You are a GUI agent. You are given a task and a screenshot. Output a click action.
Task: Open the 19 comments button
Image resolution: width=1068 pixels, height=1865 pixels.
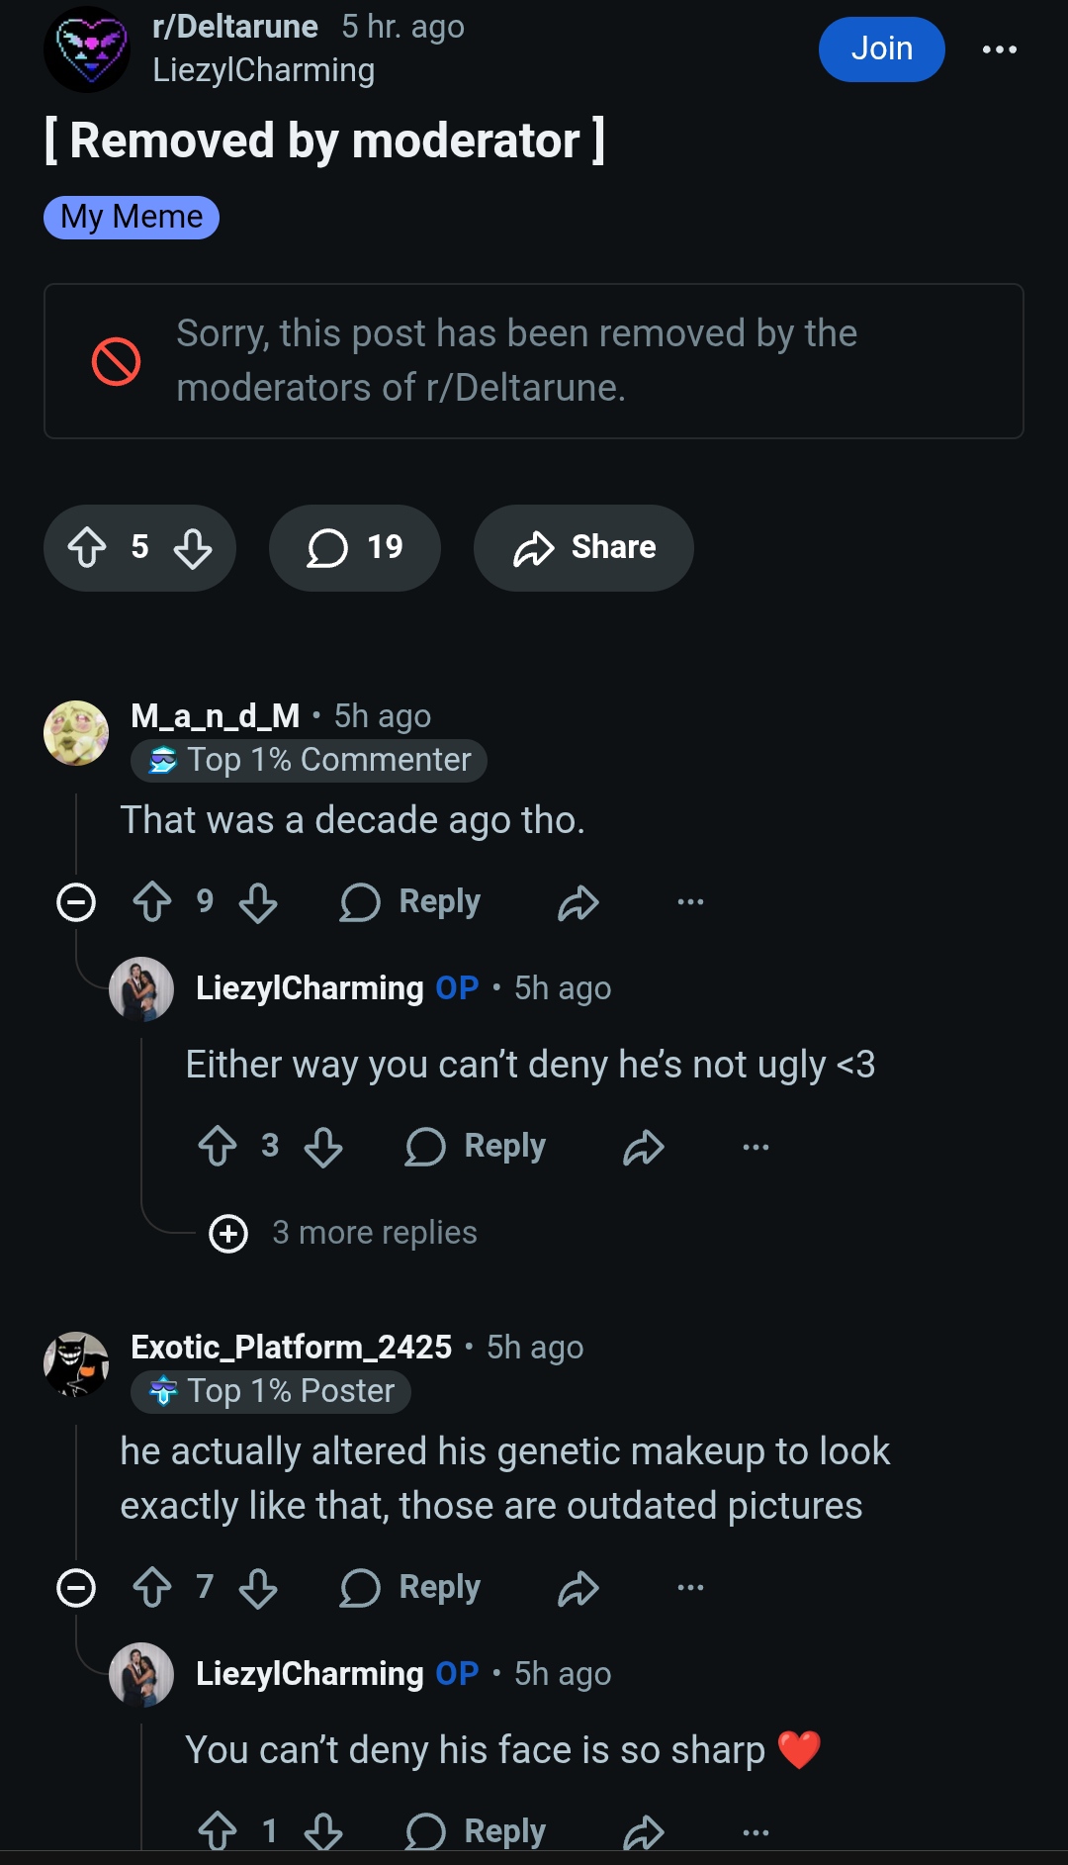355,547
